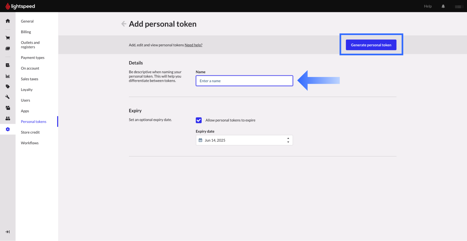Click the Expiry date stepper arrows

point(288,140)
